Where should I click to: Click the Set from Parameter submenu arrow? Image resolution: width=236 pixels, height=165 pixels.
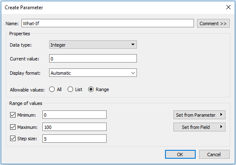(x=221, y=115)
